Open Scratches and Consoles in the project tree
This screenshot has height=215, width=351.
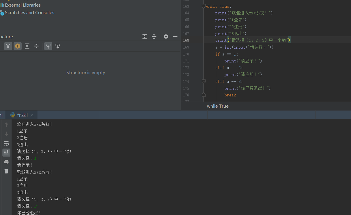click(x=29, y=12)
